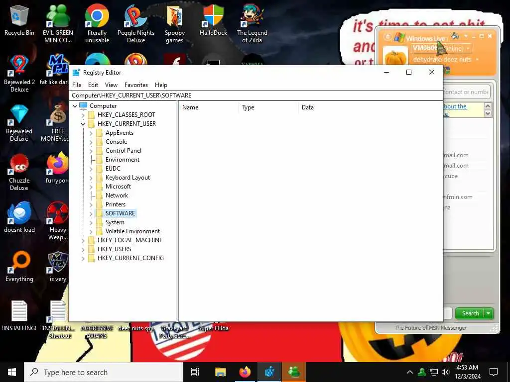Open the View menu in Registry Editor
Image resolution: width=510 pixels, height=382 pixels.
coord(111,85)
